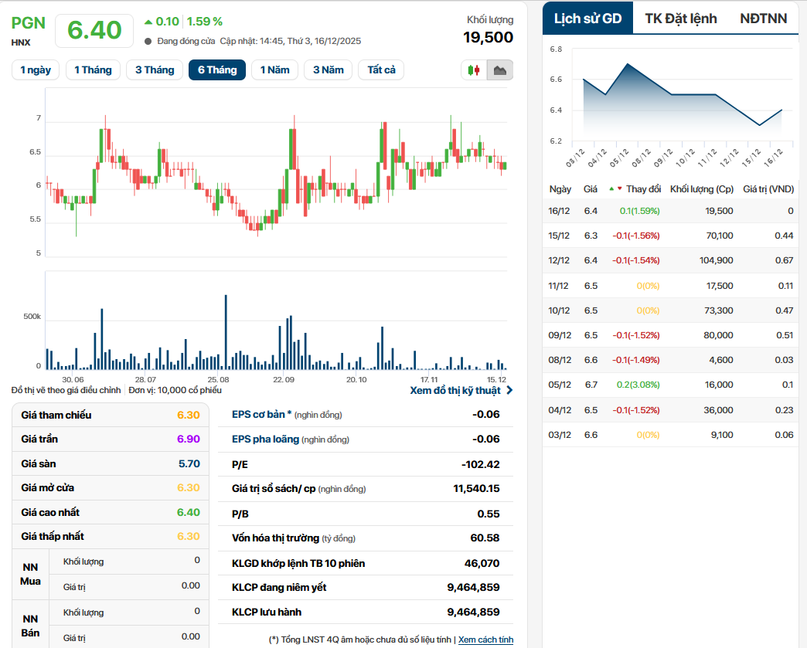Click the Khối lượng (Cp) column header
This screenshot has width=807, height=648.
click(x=702, y=189)
